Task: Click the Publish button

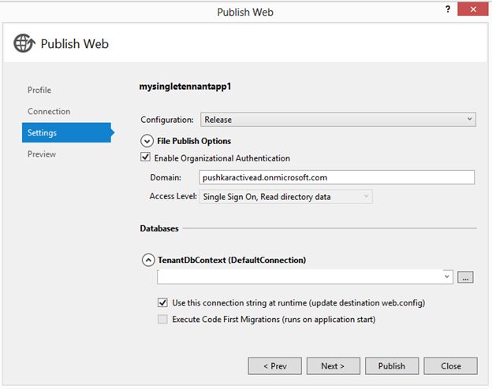Action: 391,366
